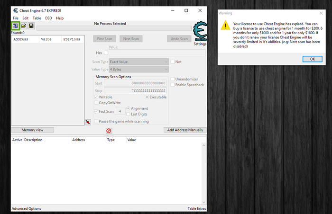The image size is (332, 214).
Task: Select the Alignment radio button
Action: [x=128, y=108]
